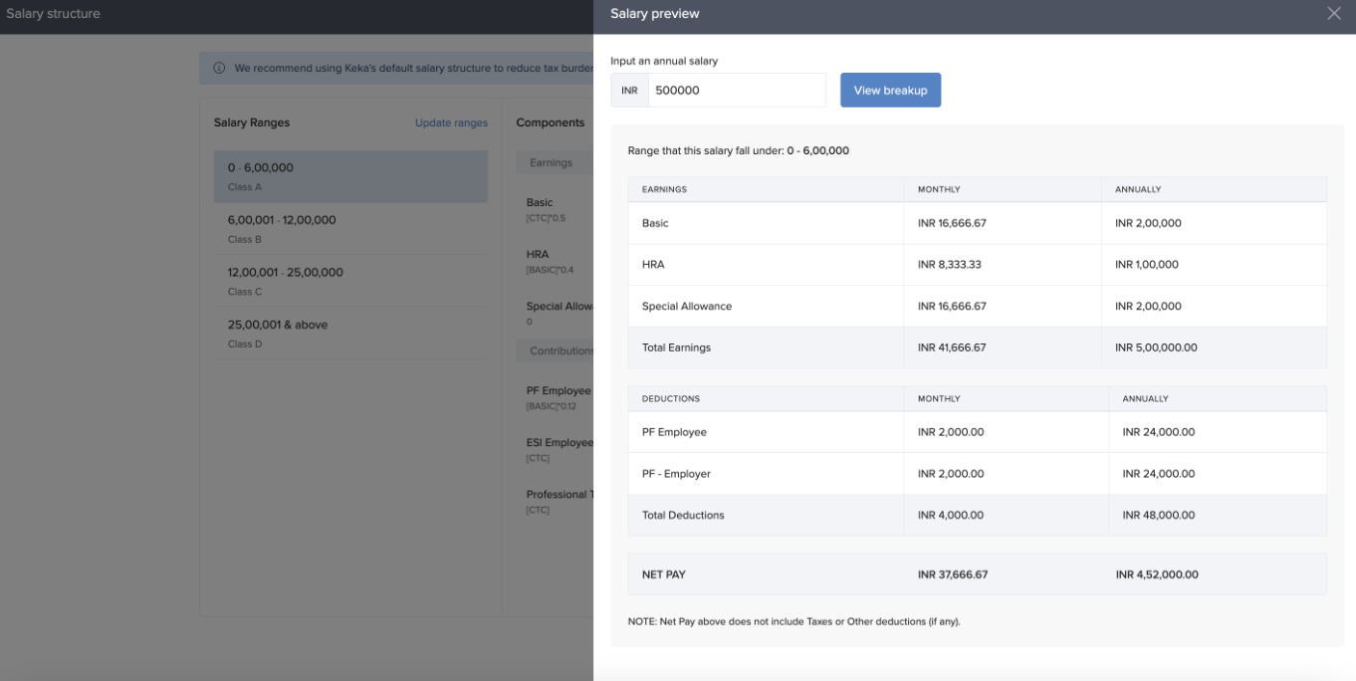Select the PF Employee component entry
The image size is (1356, 681).
[559, 397]
